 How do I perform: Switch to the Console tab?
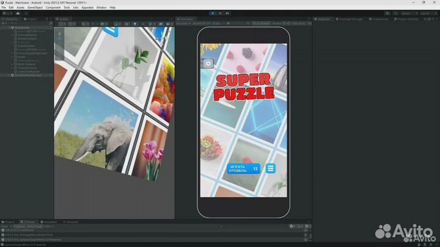(x=28, y=222)
